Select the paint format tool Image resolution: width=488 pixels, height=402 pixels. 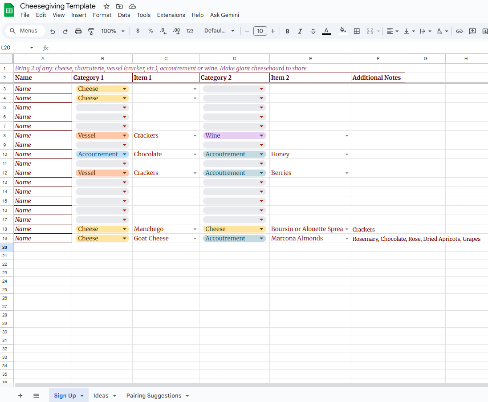click(x=91, y=31)
